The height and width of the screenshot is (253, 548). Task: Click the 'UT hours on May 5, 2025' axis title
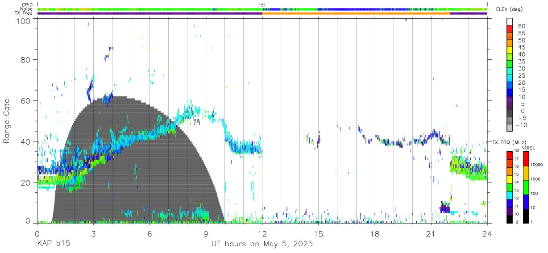(x=262, y=244)
